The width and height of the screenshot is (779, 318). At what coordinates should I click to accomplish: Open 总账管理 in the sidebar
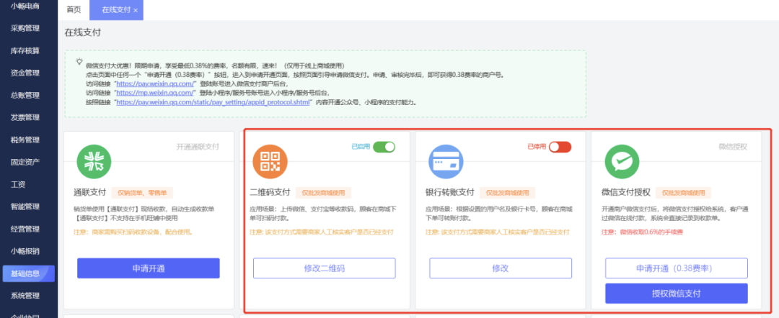coord(25,95)
